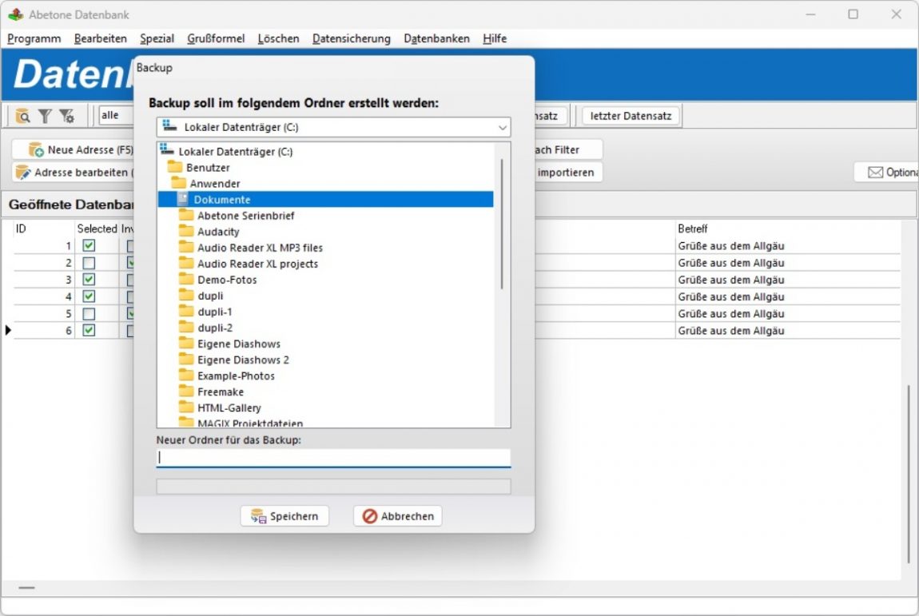Click the filter funnel icon
This screenshot has width=919, height=616.
click(x=45, y=116)
